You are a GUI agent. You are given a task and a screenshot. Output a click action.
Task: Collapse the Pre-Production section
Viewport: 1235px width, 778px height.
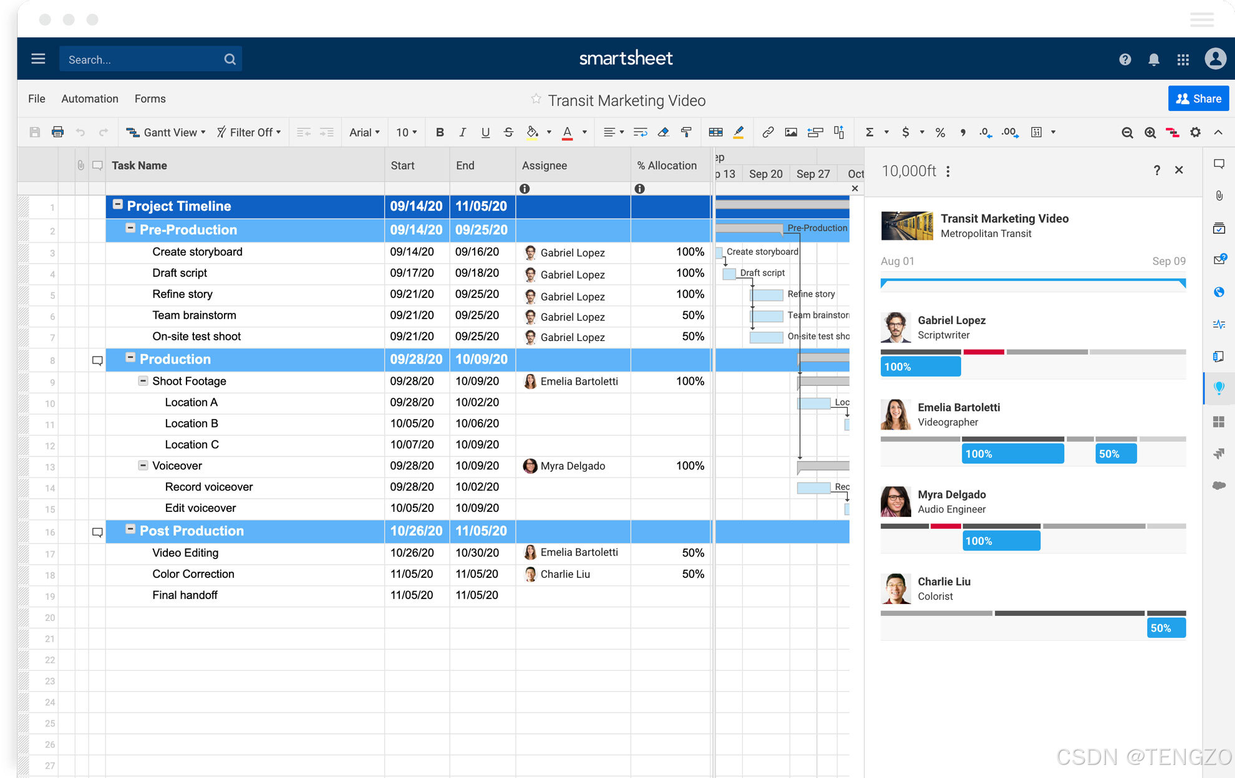tap(130, 228)
